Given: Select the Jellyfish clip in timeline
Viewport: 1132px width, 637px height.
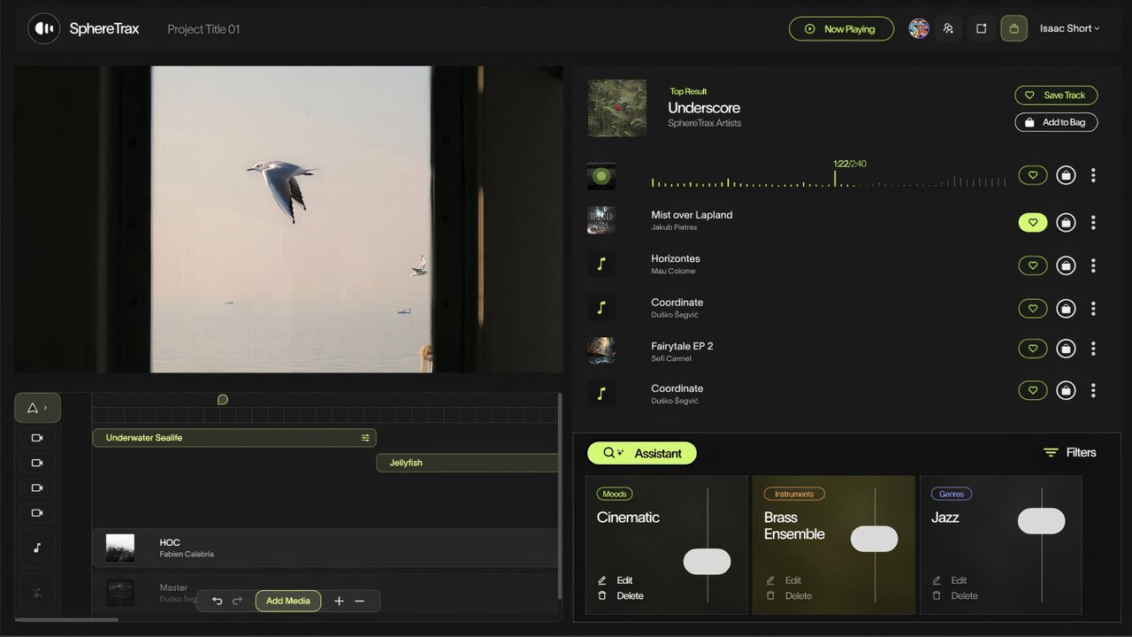Looking at the screenshot, I should (x=467, y=463).
